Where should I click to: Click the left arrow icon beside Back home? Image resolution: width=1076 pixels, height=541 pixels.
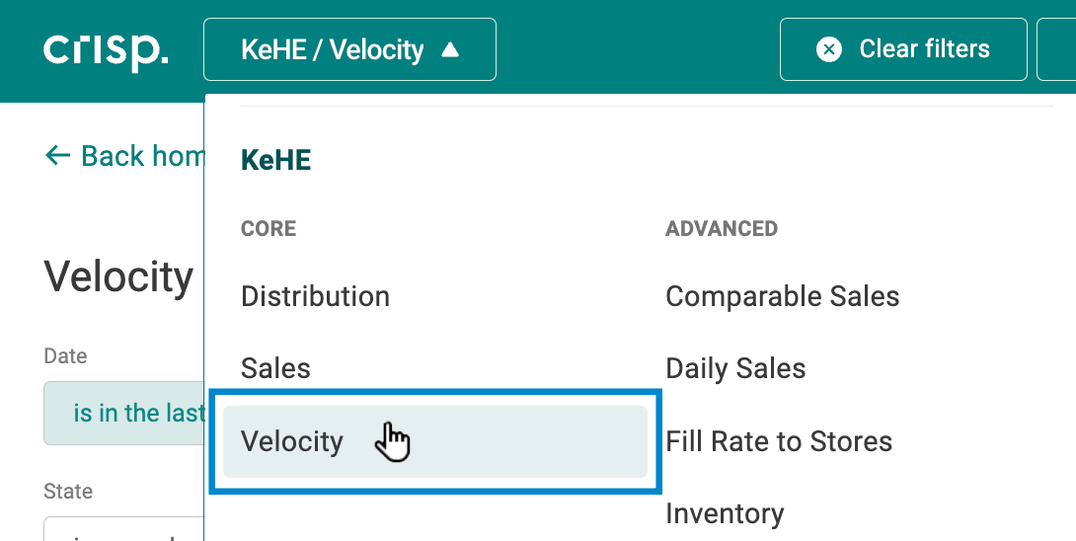tap(57, 155)
